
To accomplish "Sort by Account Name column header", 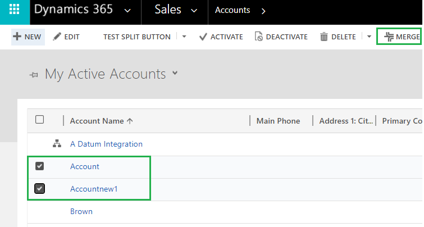I will coord(97,121).
